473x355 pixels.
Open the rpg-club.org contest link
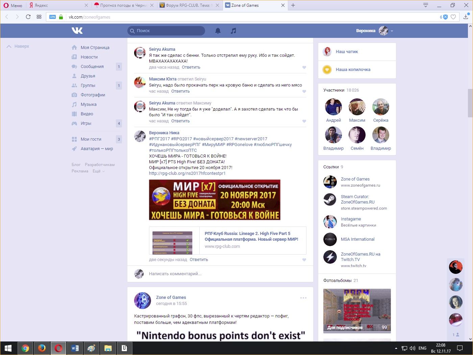(x=187, y=173)
